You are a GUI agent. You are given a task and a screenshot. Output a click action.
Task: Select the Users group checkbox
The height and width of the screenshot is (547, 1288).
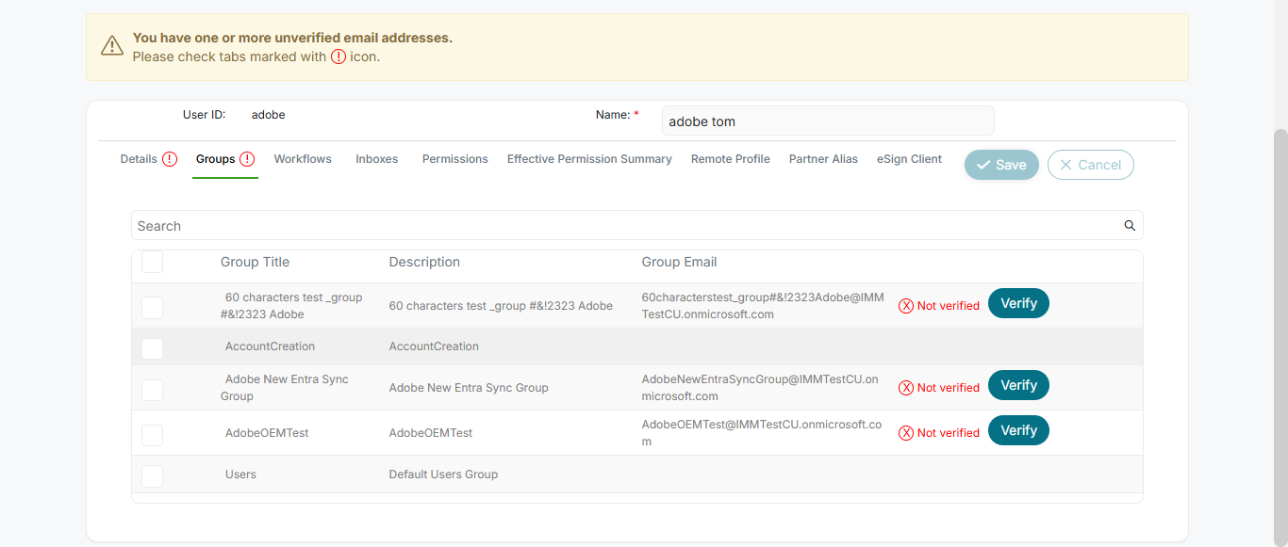152,475
